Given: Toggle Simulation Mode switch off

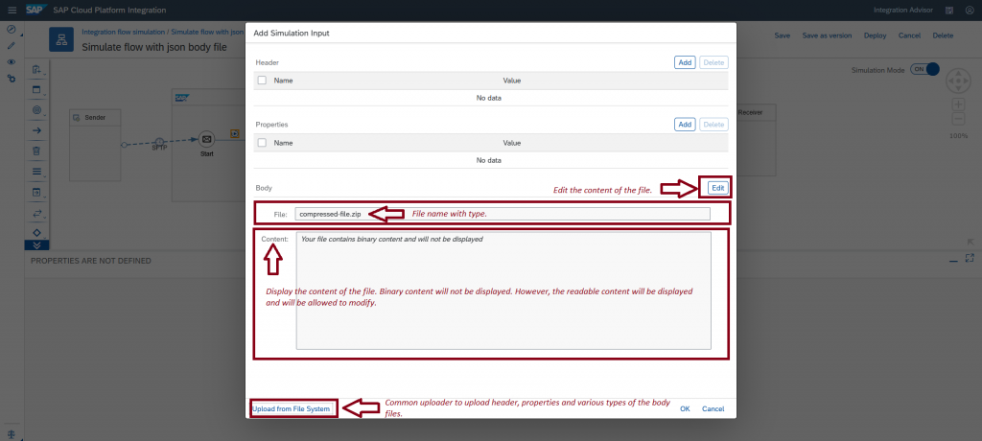Looking at the screenshot, I should coord(925,70).
